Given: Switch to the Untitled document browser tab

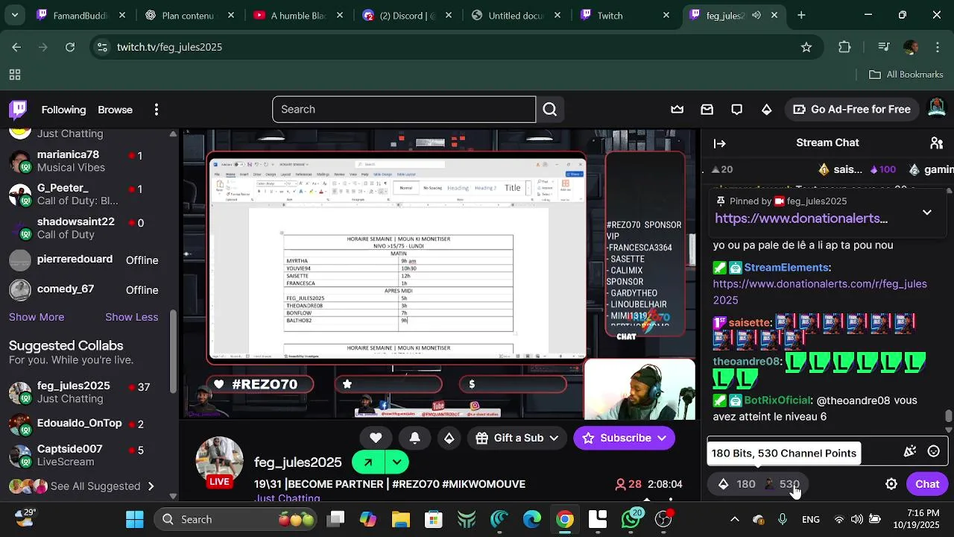Looking at the screenshot, I should coord(515,15).
